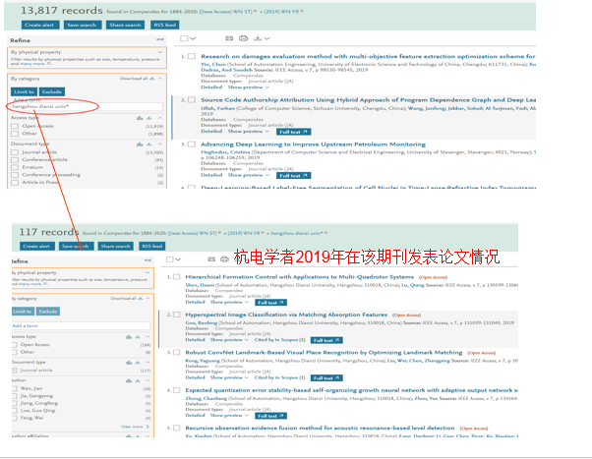Show preview for Source Code Authorship Attribution record
Viewport: 592px width, 459px height.
point(249,132)
